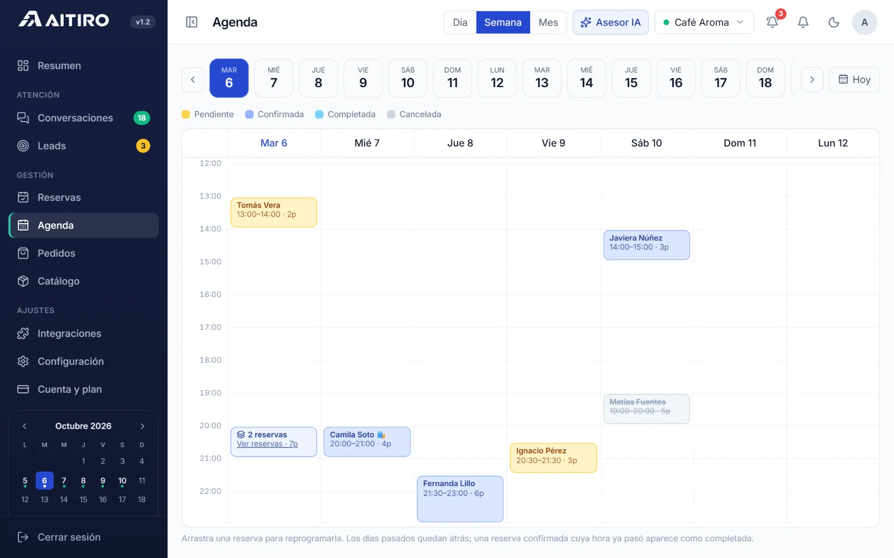The image size is (894, 558).
Task: Click the Catálogo box icon
Action: tap(23, 281)
